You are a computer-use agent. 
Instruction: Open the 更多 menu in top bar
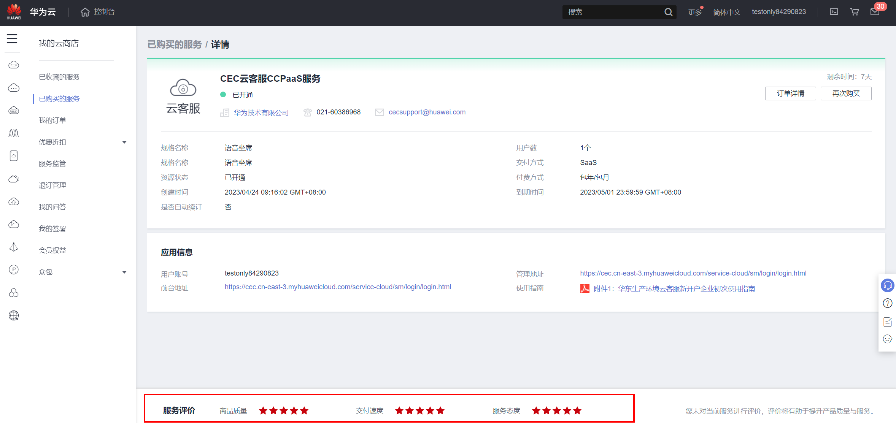pyautogui.click(x=695, y=12)
